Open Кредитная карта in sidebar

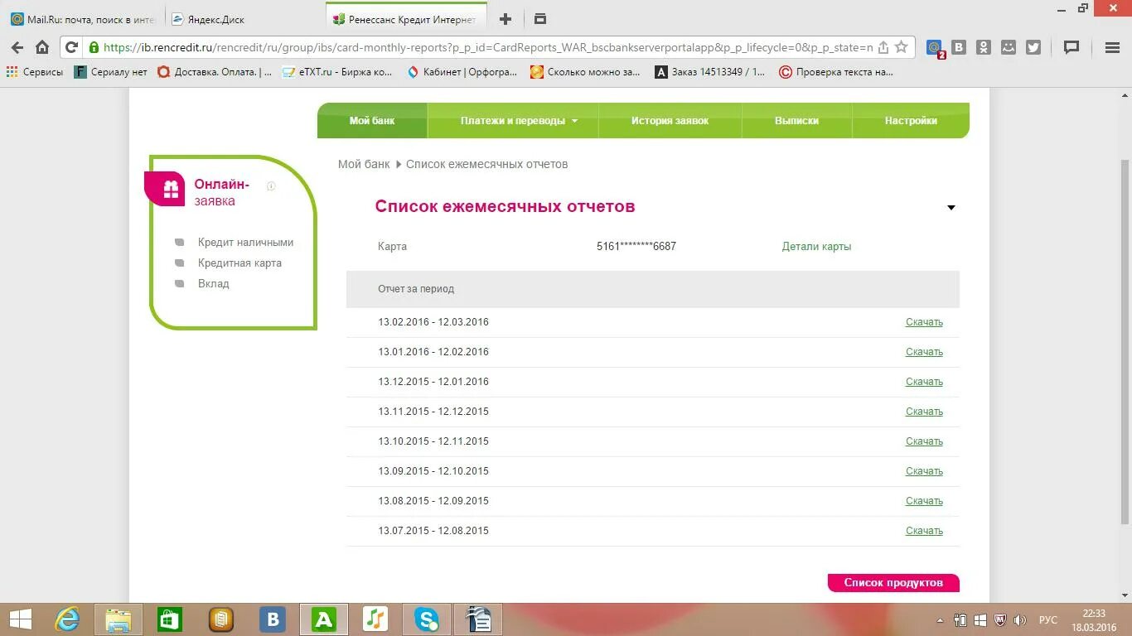pos(239,263)
